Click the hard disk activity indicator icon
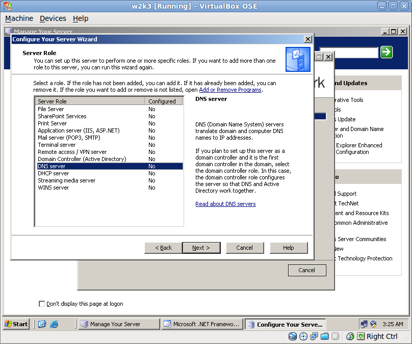This screenshot has height=344, width=412. 293,336
